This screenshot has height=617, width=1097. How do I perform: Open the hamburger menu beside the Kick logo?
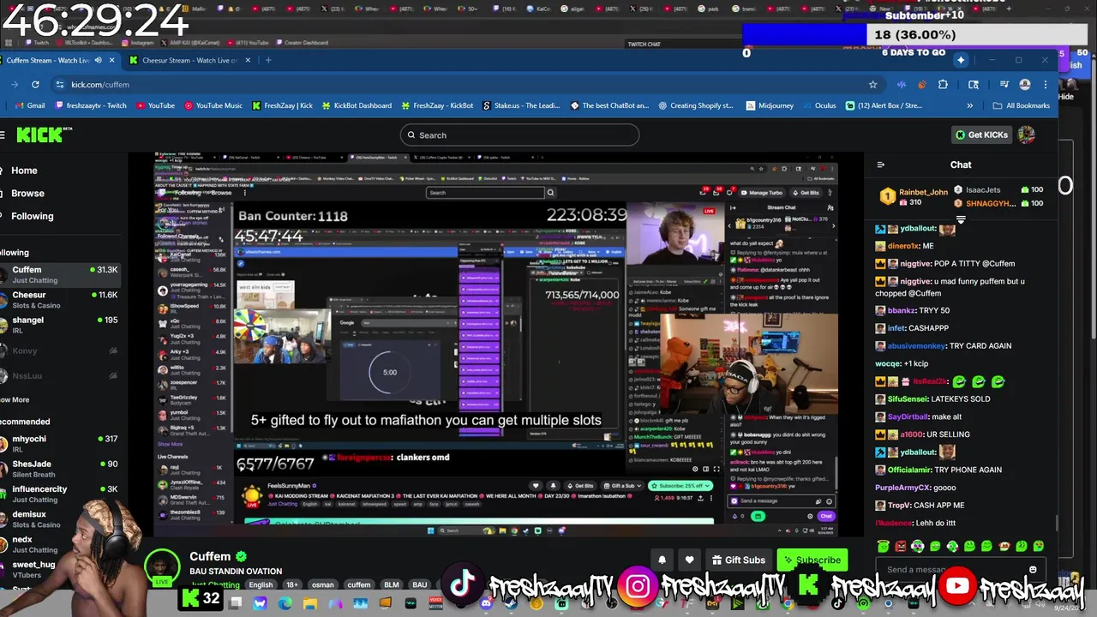point(3,135)
